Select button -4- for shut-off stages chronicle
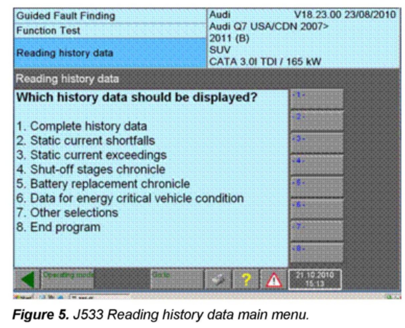The width and height of the screenshot is (405, 328). tap(317, 165)
